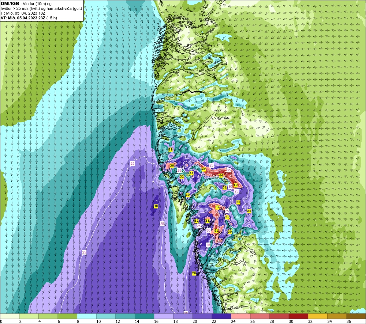Click the legend scale number 20

195,322
